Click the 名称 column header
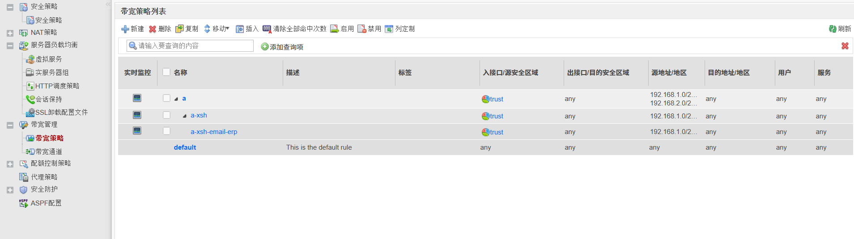 pyautogui.click(x=181, y=72)
